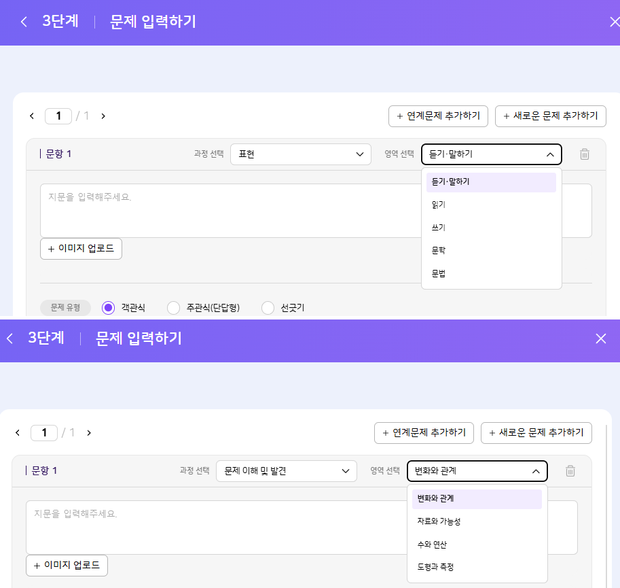Focus the lower page number field
Viewport: 620px width, 588px height.
[x=44, y=432]
